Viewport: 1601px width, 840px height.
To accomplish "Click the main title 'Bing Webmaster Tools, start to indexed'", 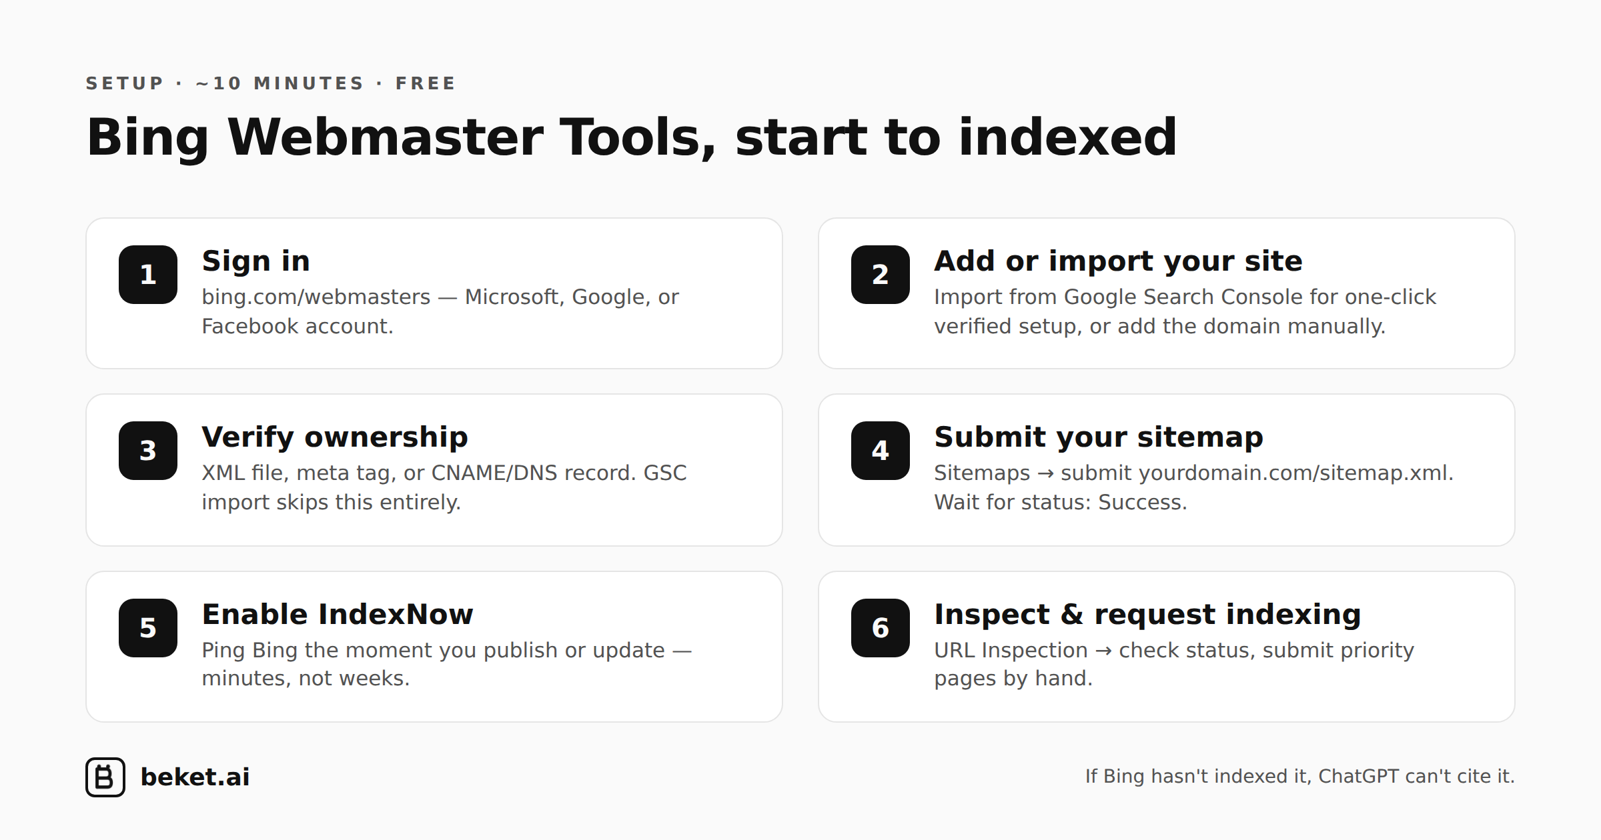I will point(632,138).
